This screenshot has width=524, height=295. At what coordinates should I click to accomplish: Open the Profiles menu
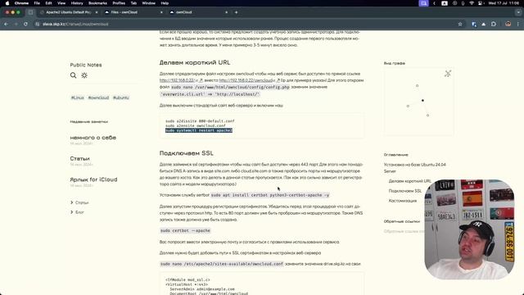[x=119, y=3]
